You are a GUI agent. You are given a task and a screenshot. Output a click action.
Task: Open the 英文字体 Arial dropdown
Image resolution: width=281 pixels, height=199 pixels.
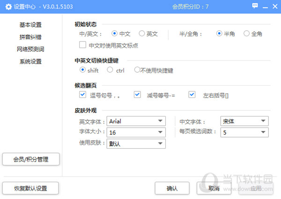(x=136, y=121)
